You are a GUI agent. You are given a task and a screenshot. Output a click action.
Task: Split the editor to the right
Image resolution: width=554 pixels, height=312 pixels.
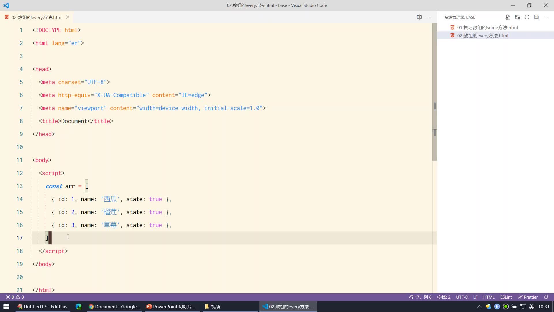419,17
